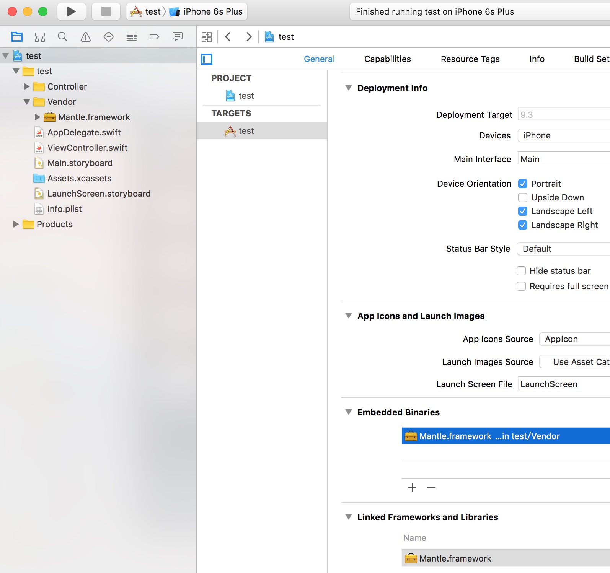Open Assets.xcassets catalog
610x573 pixels.
79,178
